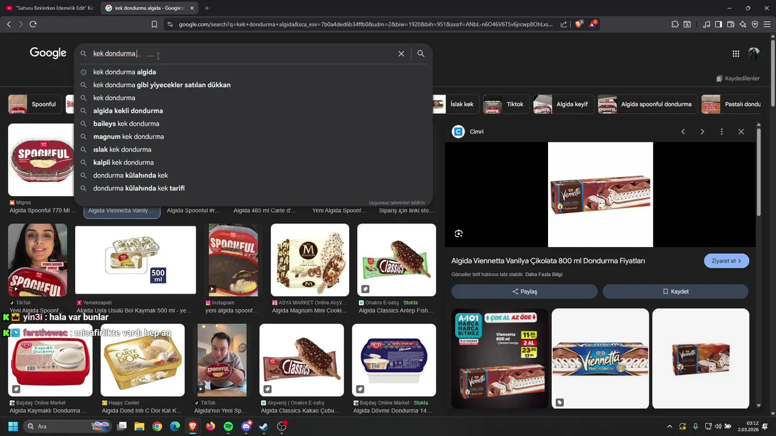Open the volume speaker icon in the system tray
The width and height of the screenshot is (776, 436).
click(x=718, y=426)
